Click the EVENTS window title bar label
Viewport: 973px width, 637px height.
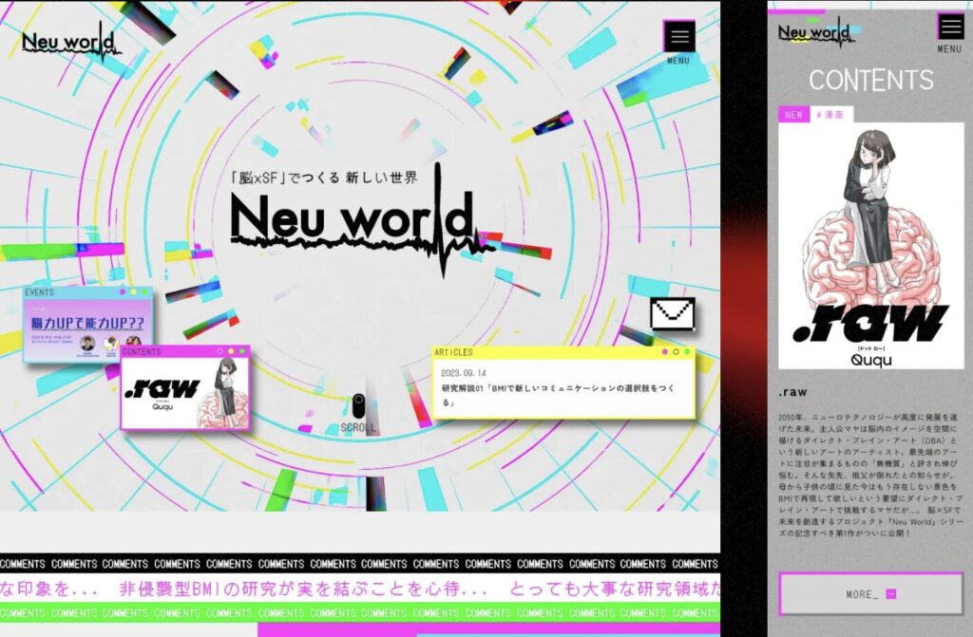(39, 292)
